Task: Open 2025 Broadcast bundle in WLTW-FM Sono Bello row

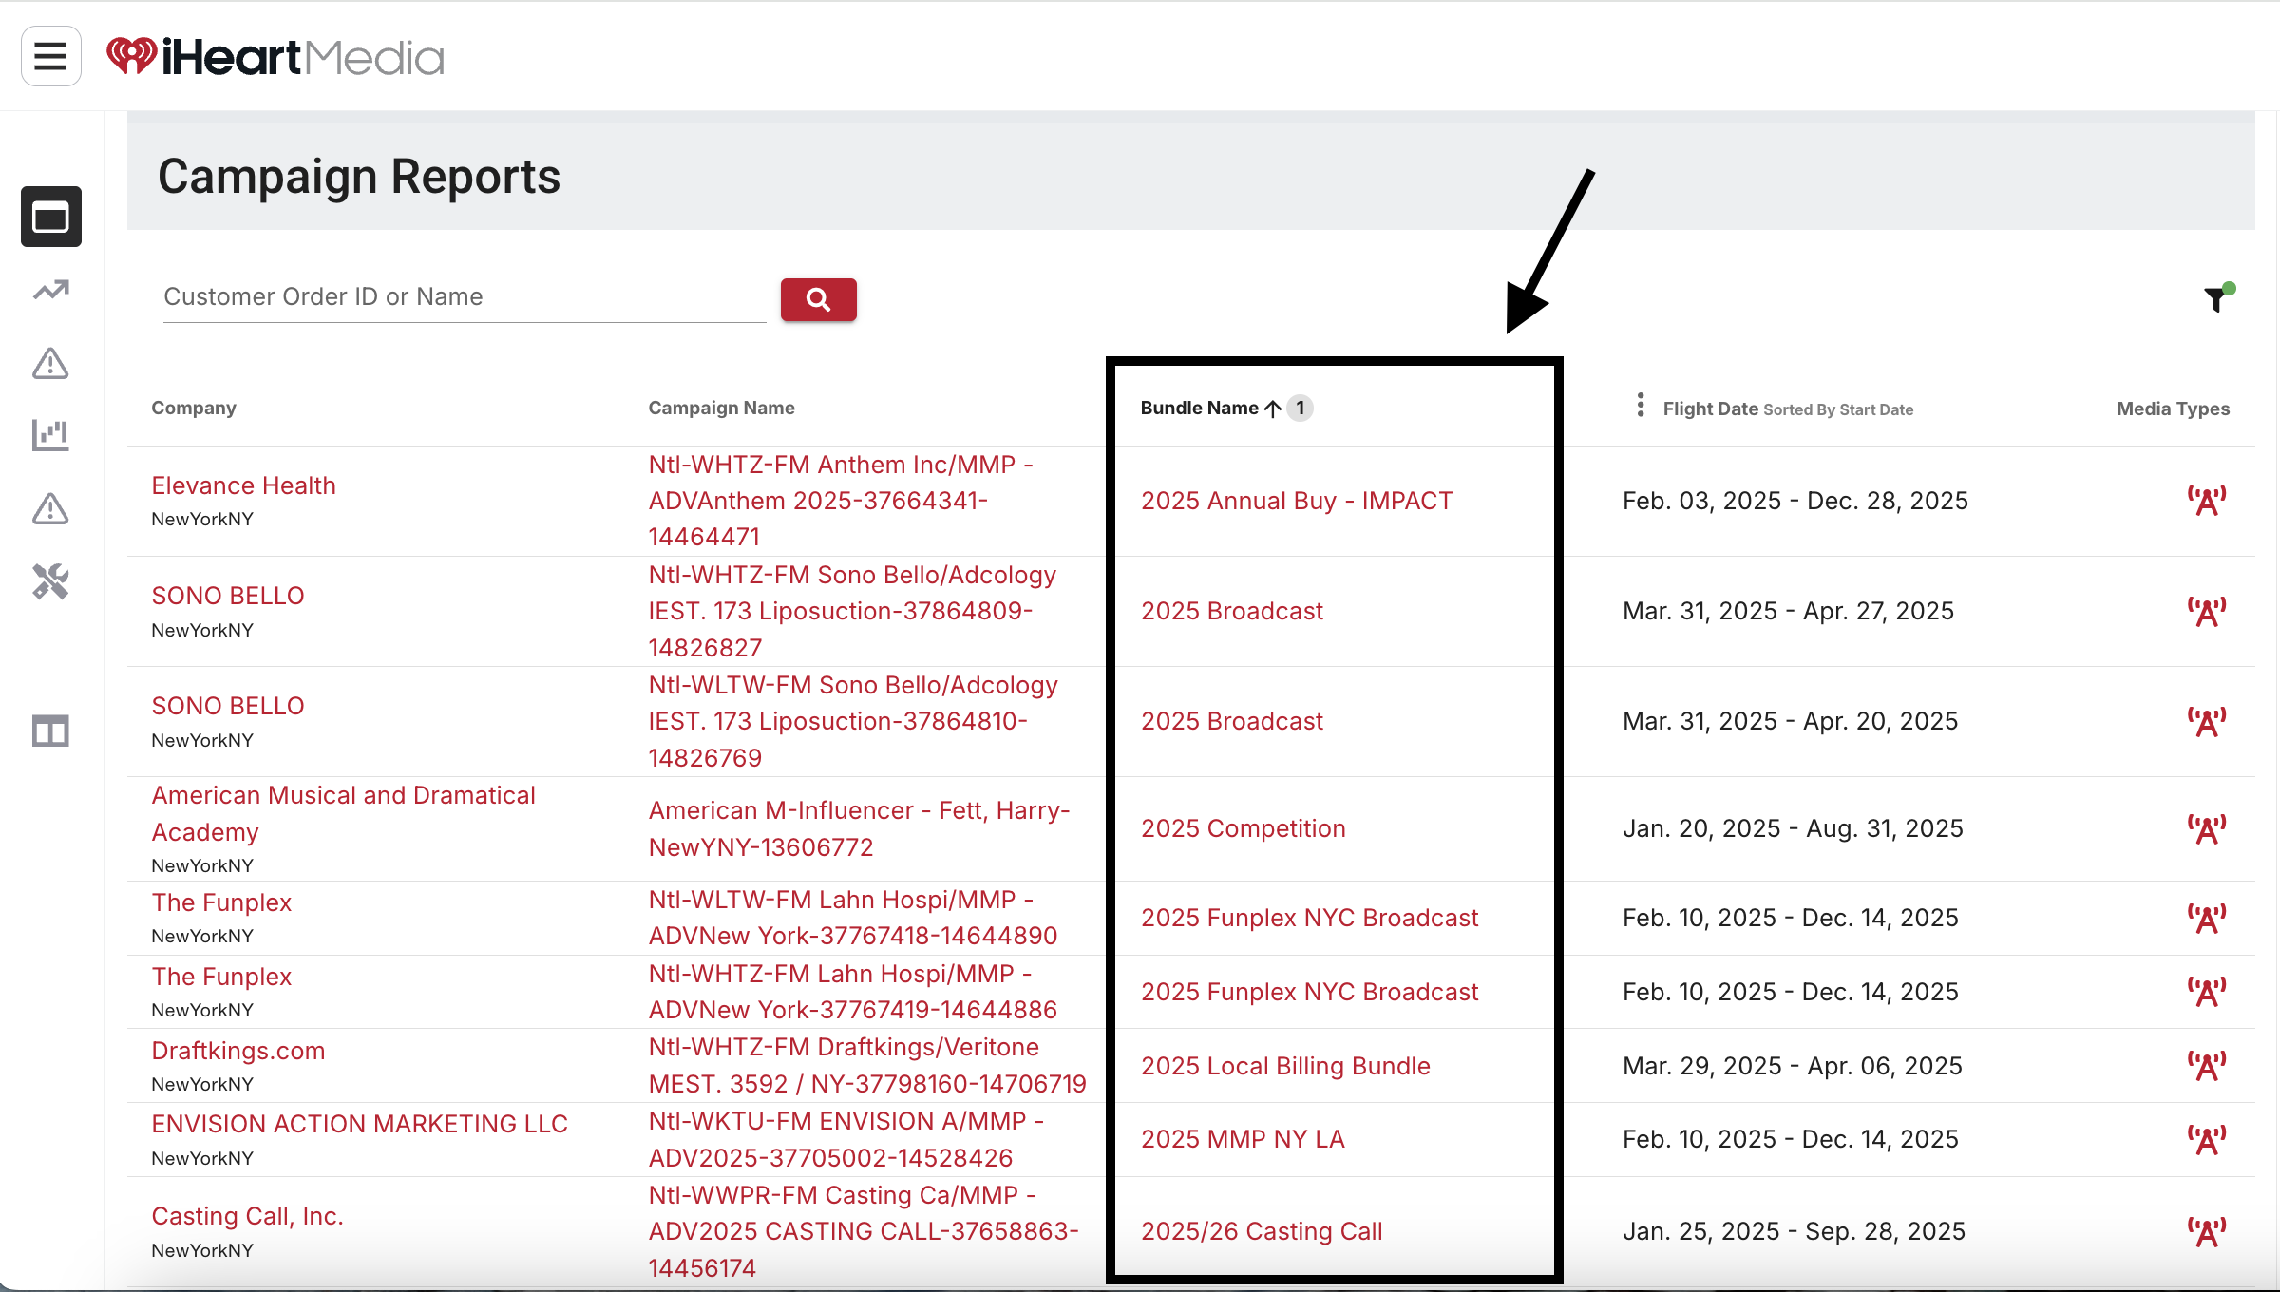Action: click(x=1232, y=722)
